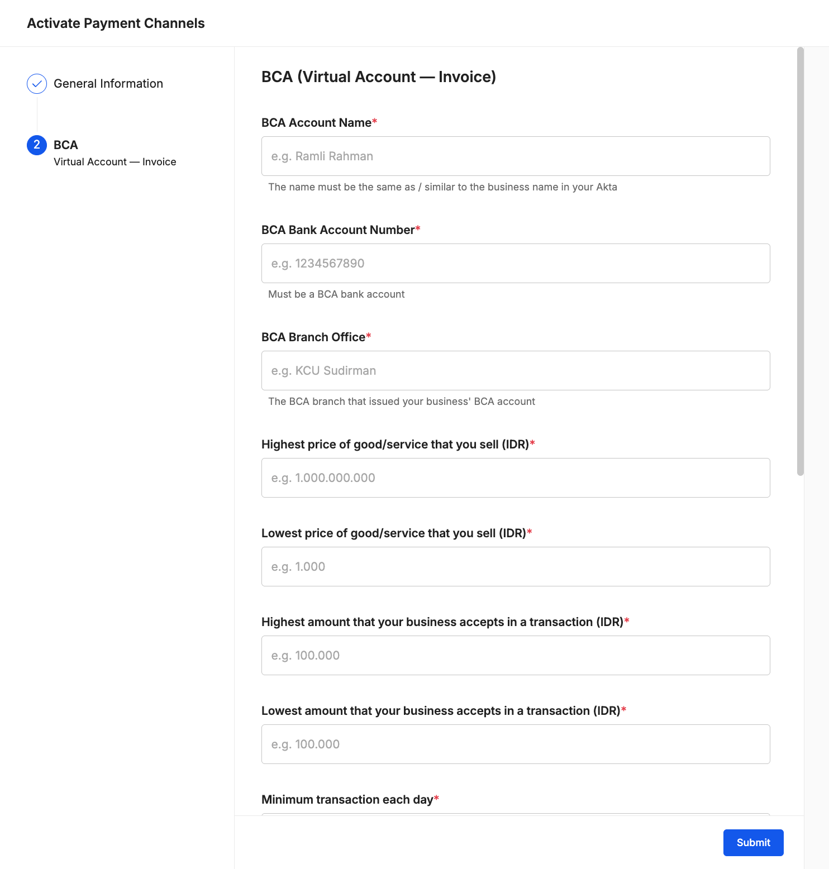Click the Activate Payment Channels heading
The height and width of the screenshot is (869, 829).
point(116,23)
